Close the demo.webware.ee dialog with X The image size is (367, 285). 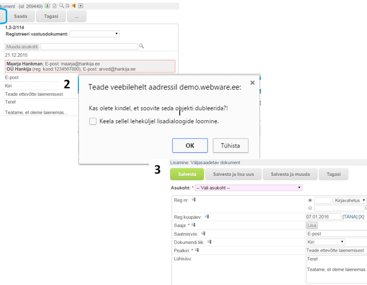252,83
